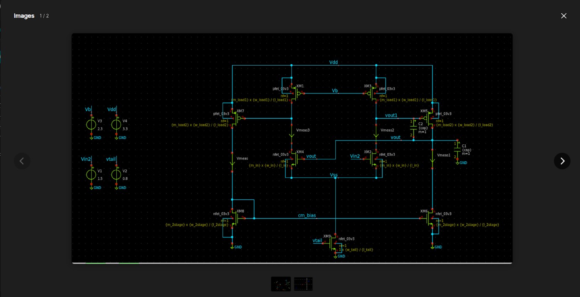This screenshot has width=580, height=297.
Task: Click the V2 voltage source symbol
Action: point(116,174)
